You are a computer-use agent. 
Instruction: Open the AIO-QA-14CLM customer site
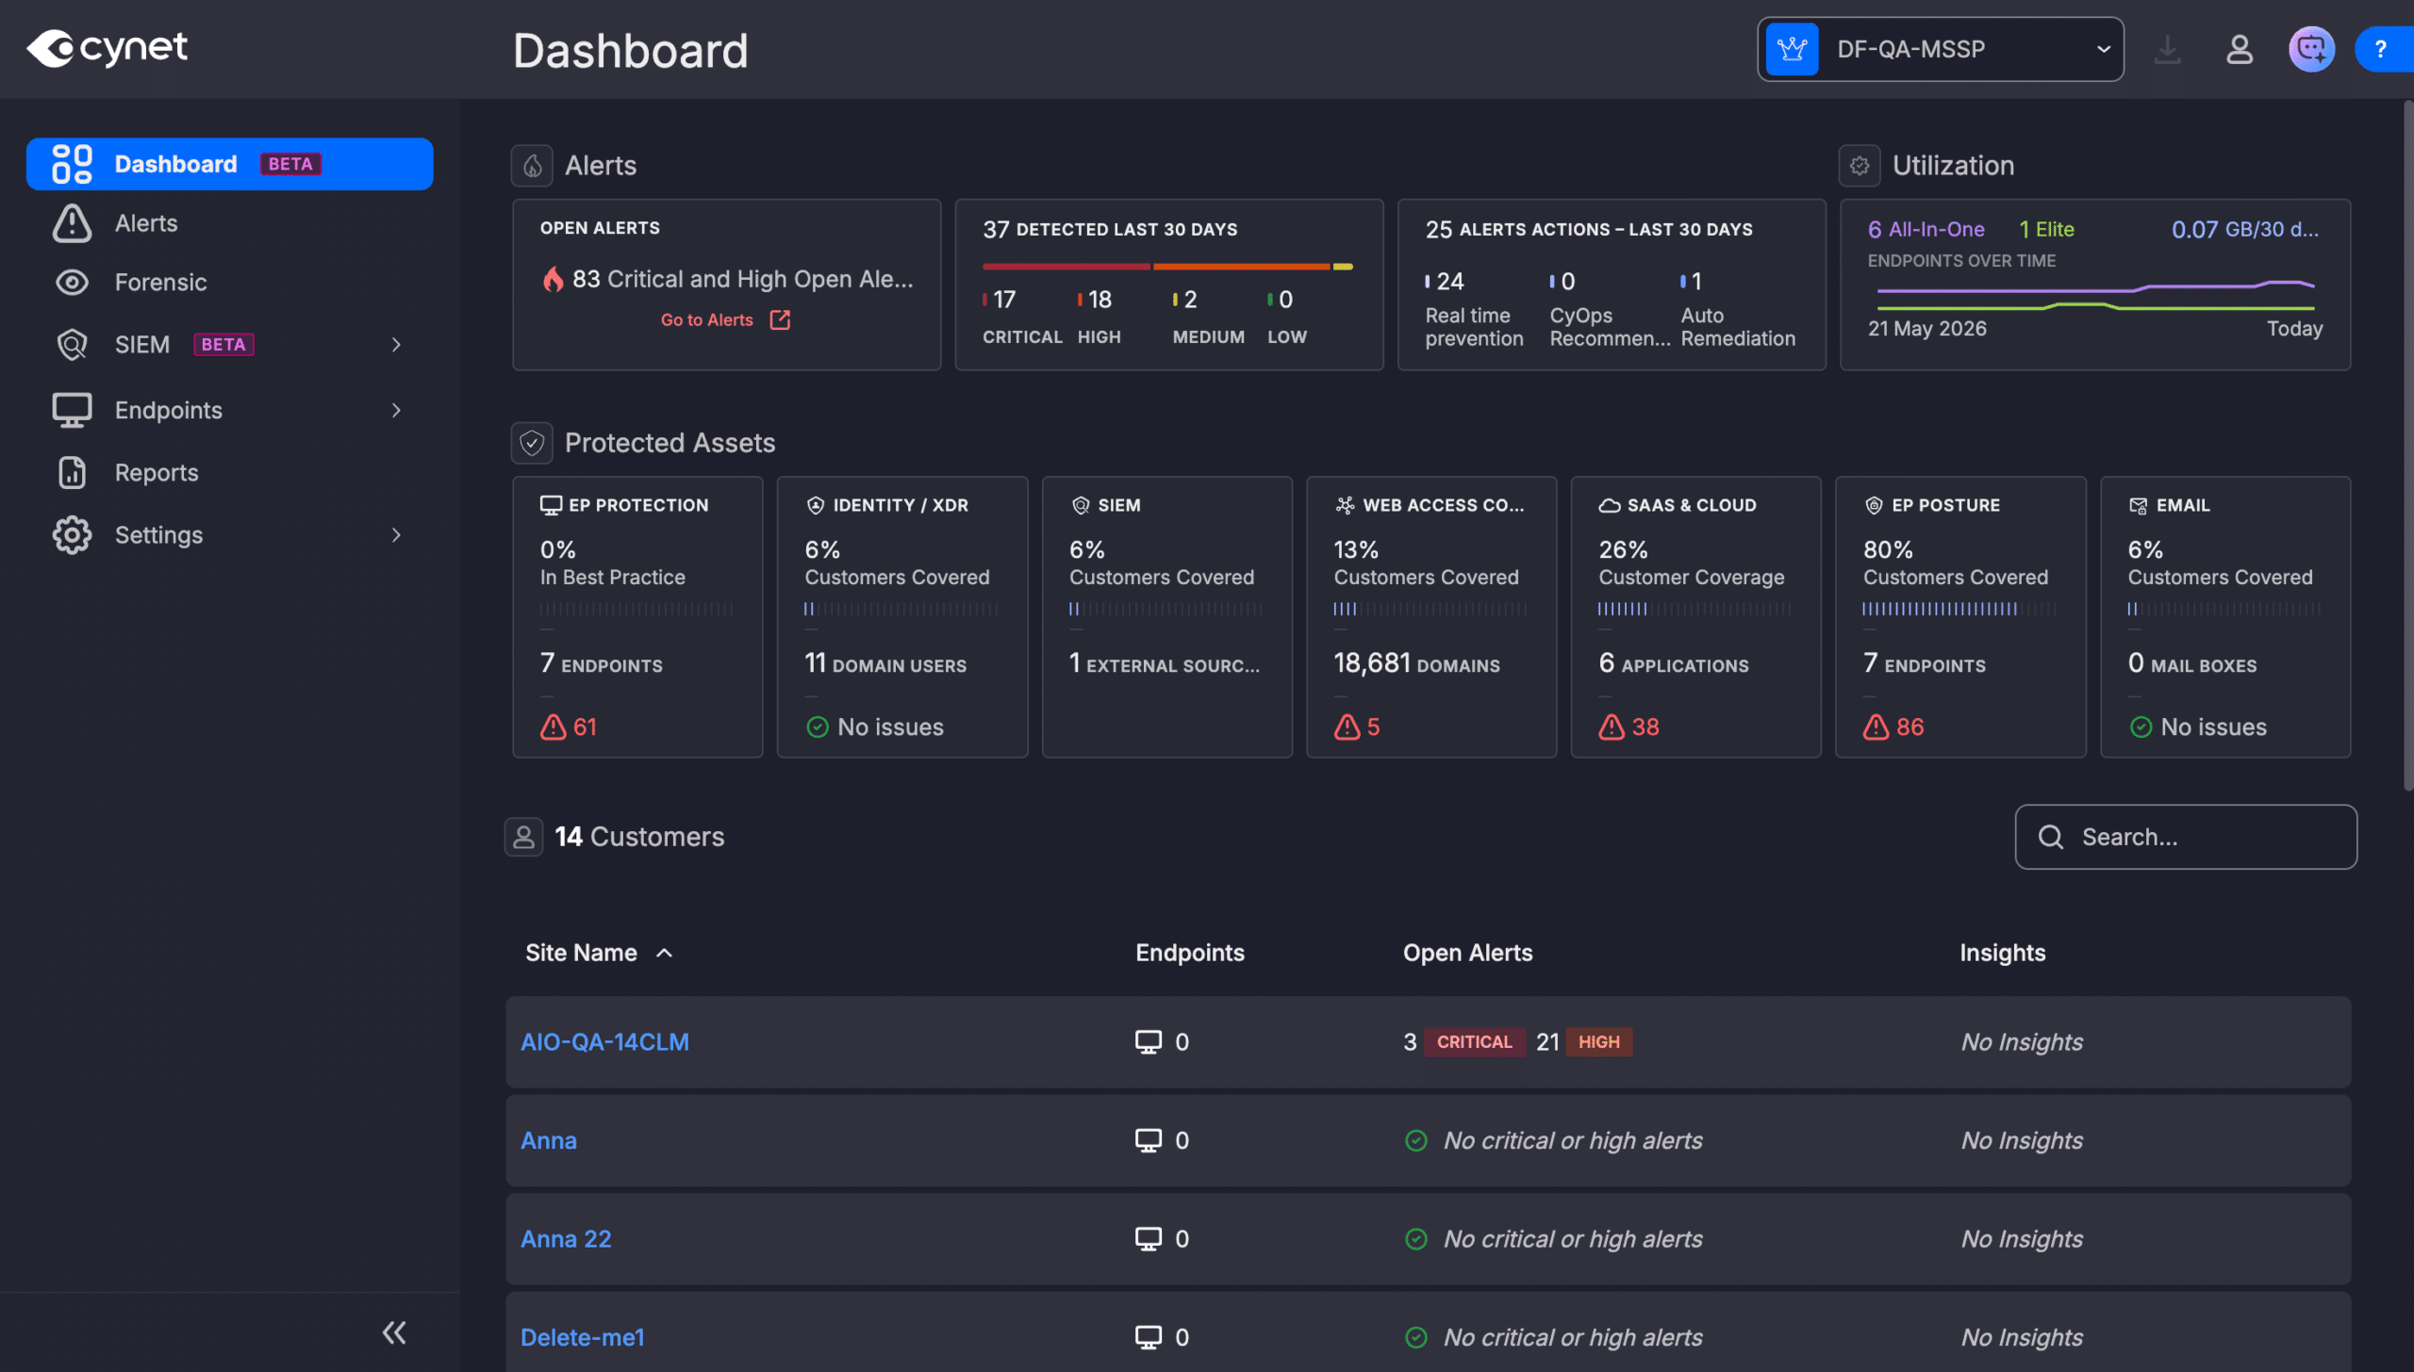(604, 1041)
